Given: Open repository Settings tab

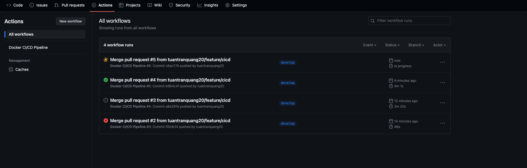Looking at the screenshot, I should click(x=236, y=5).
